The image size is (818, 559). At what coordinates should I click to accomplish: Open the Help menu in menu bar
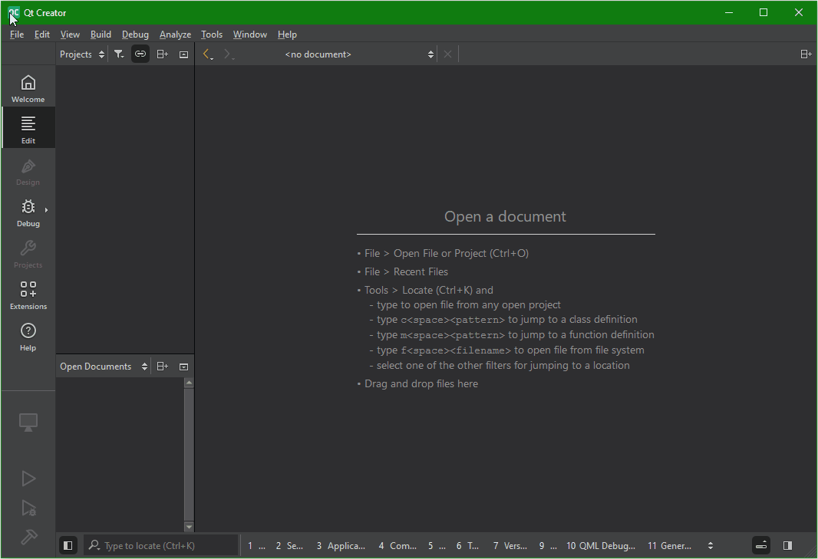287,35
